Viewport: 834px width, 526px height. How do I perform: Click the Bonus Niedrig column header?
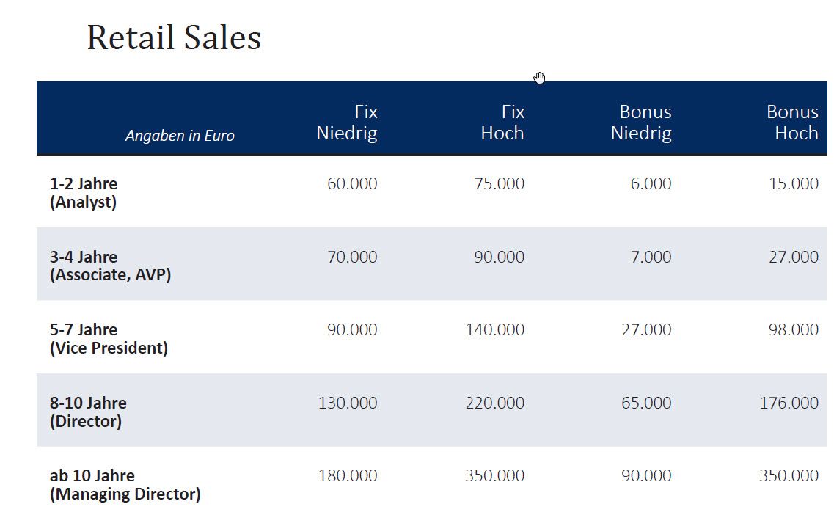click(x=641, y=123)
